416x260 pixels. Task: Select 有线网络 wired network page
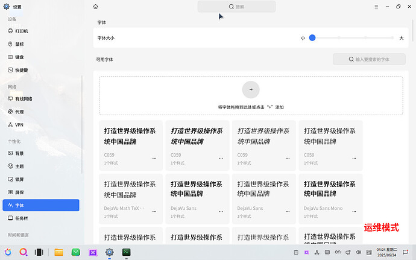pos(41,99)
